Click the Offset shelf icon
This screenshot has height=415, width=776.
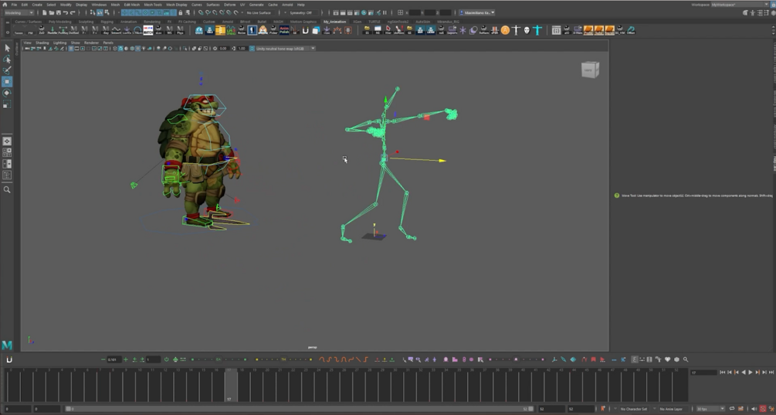click(x=631, y=30)
